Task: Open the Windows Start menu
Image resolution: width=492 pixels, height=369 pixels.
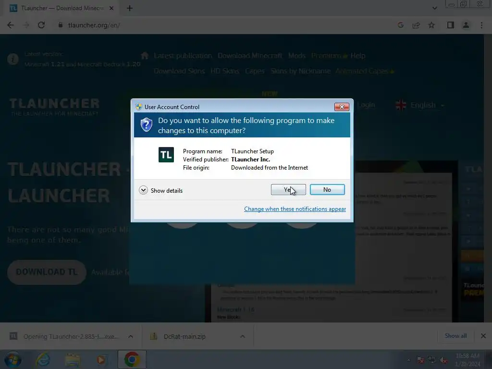Action: 12,360
